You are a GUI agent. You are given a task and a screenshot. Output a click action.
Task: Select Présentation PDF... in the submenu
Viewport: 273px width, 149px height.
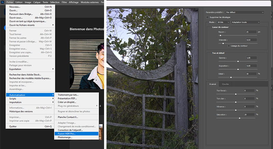[x=76, y=98]
